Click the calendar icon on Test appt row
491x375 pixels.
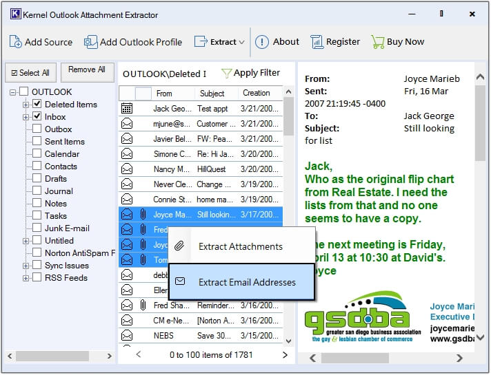127,109
